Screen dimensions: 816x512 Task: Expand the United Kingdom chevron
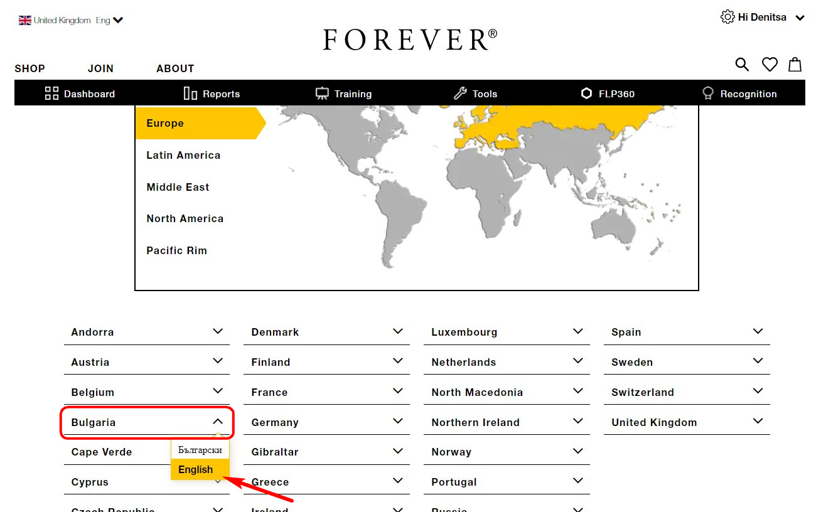(x=758, y=421)
